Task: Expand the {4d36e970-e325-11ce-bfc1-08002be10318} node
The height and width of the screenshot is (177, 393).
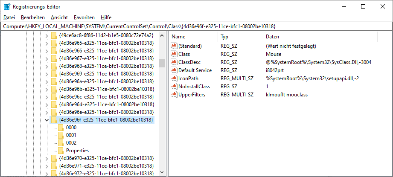Action: click(47, 158)
